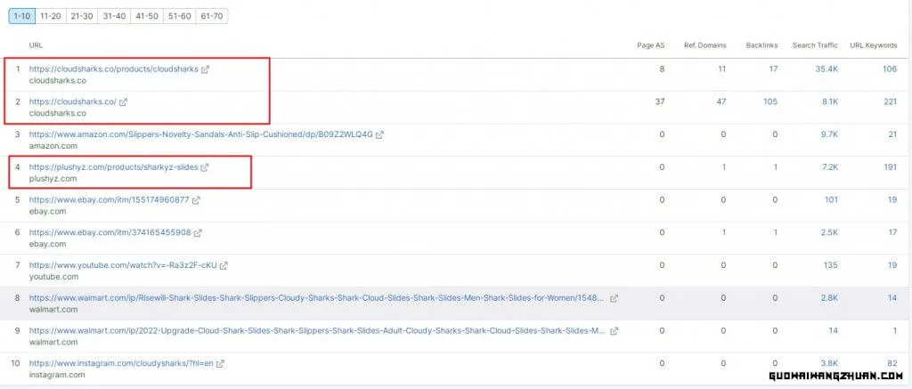
Task: Click the 2.8K search traffic for walmart row
Action: (x=829, y=298)
